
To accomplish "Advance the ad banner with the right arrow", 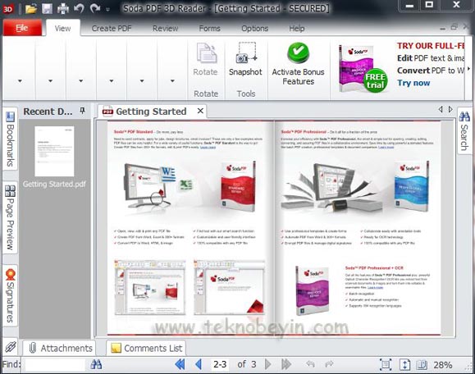I will 468,69.
